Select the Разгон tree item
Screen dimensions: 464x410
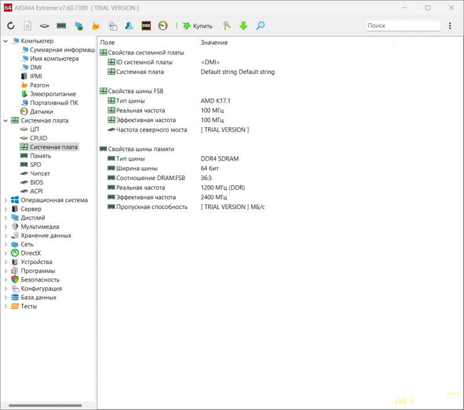pyautogui.click(x=35, y=85)
